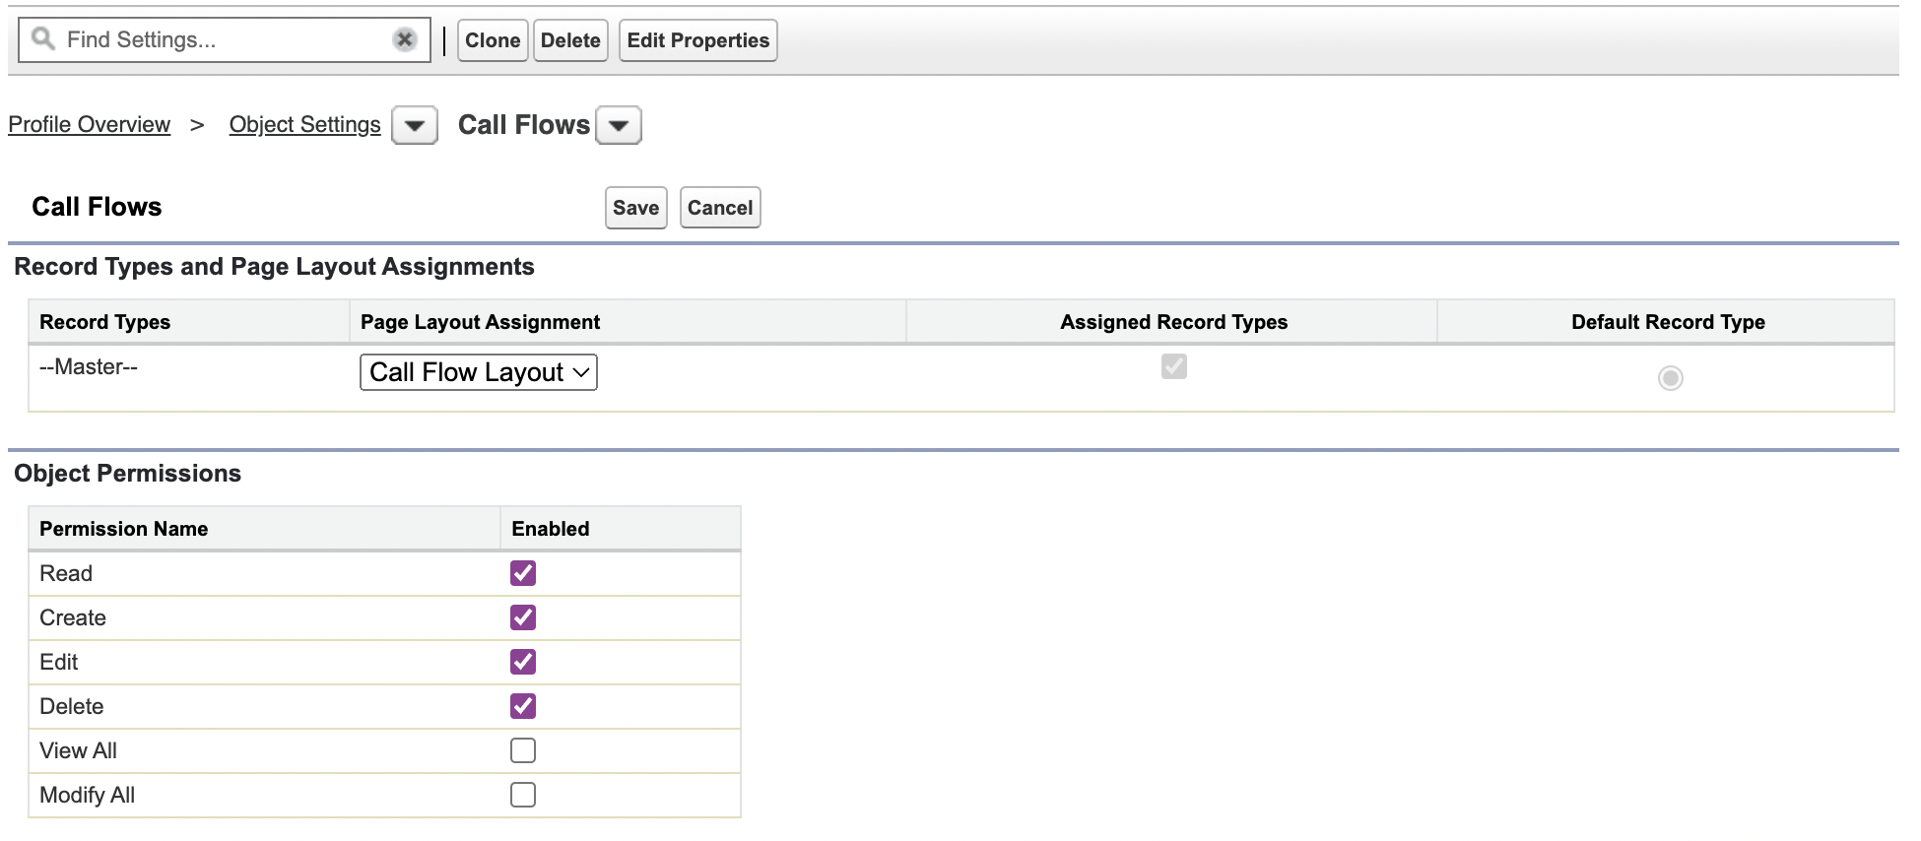Uncheck the Create permission

tap(523, 617)
